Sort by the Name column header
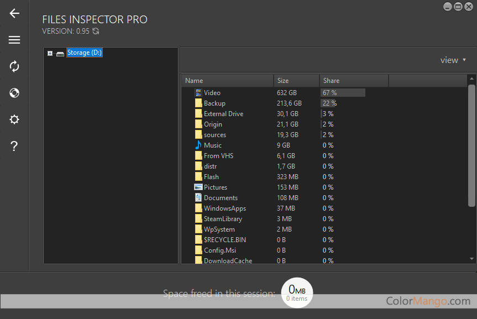The image size is (477, 319). pos(227,81)
